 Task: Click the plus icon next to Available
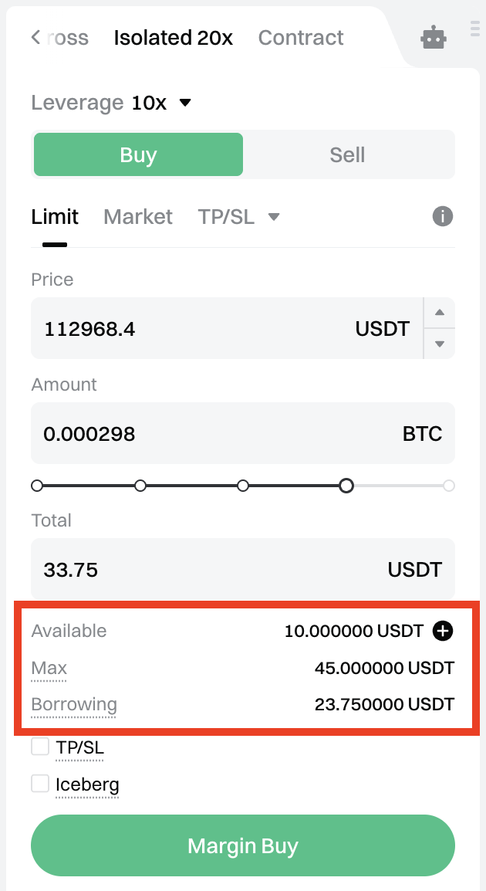443,631
